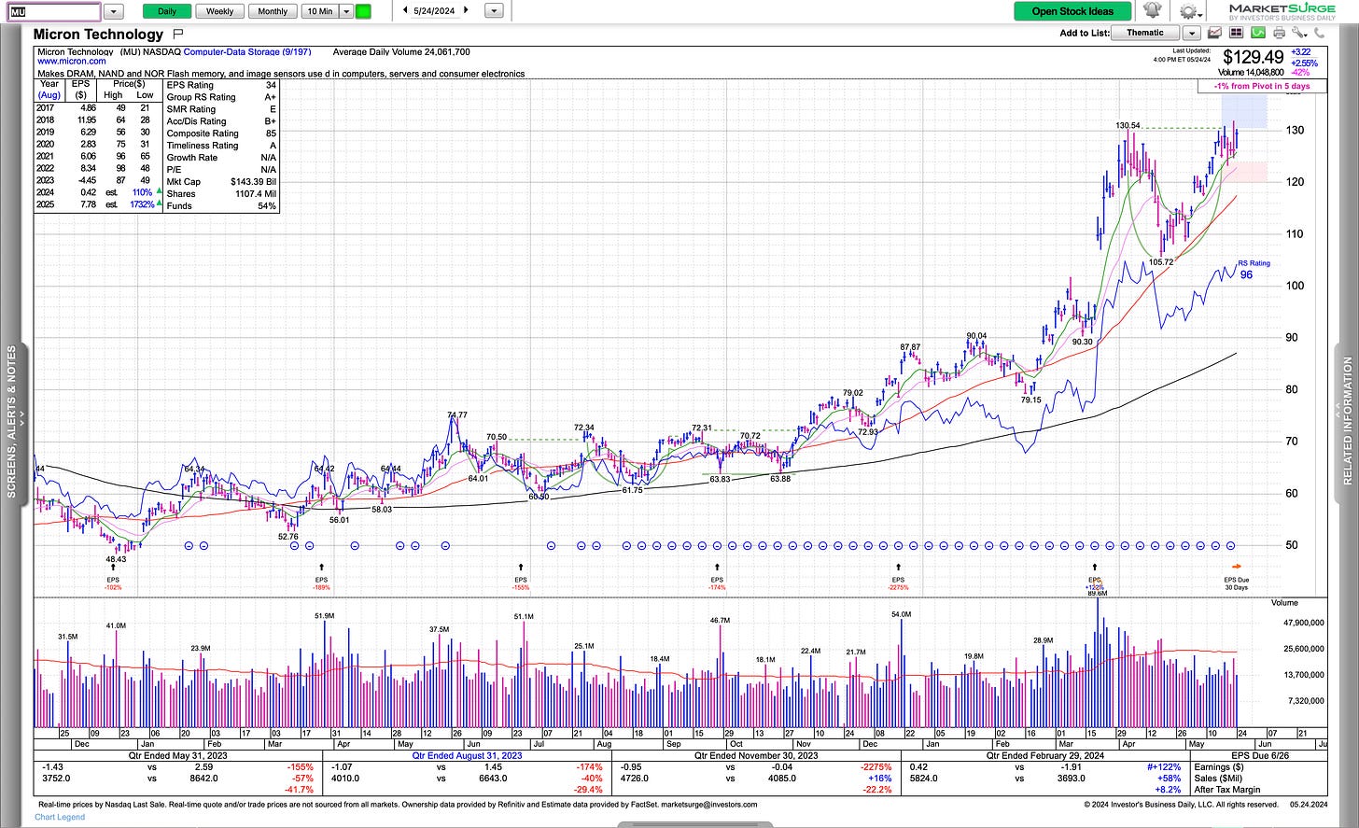This screenshot has width=1359, height=828.
Task: Click the 5/24/2024 date field
Action: click(435, 11)
